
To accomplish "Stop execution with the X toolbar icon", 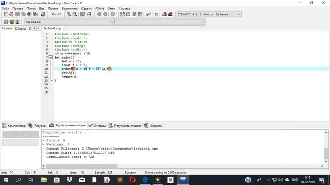I will point(156,14).
